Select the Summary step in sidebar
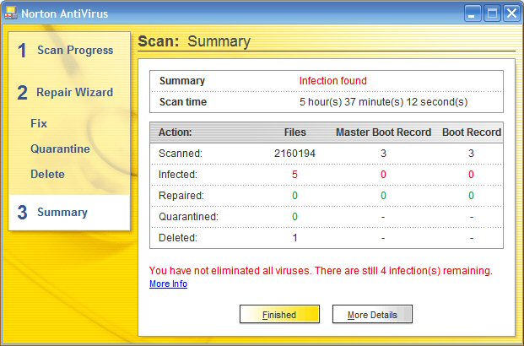 pos(69,213)
